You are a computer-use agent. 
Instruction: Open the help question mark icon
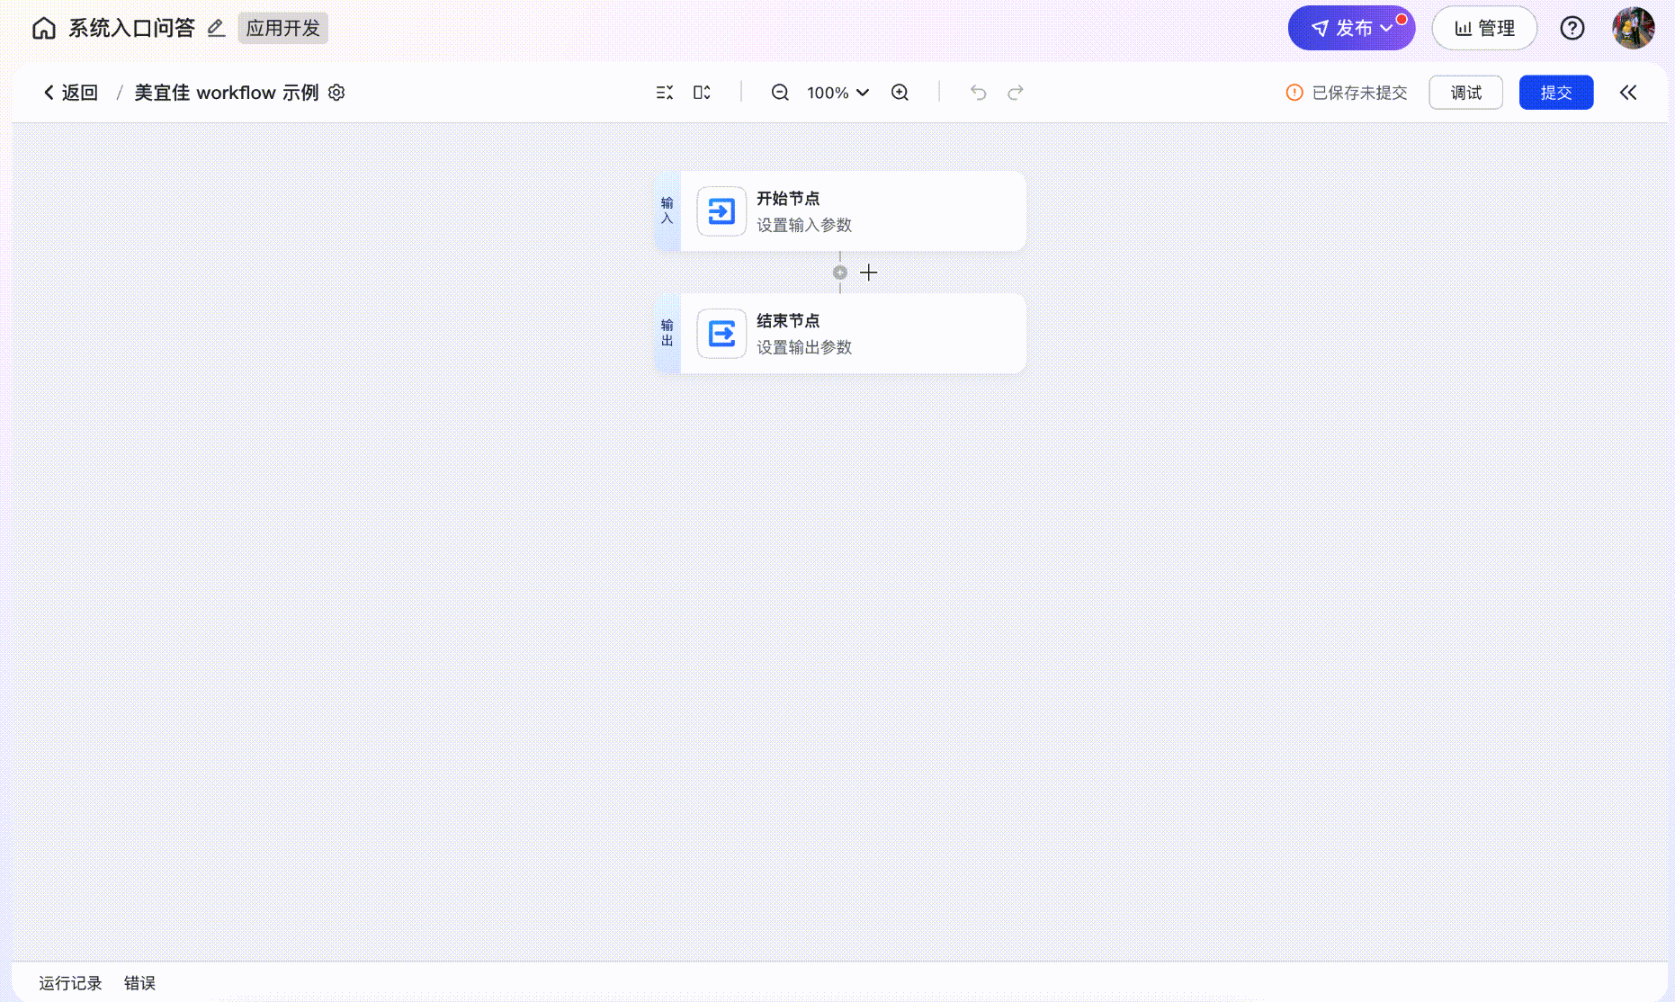coord(1572,29)
